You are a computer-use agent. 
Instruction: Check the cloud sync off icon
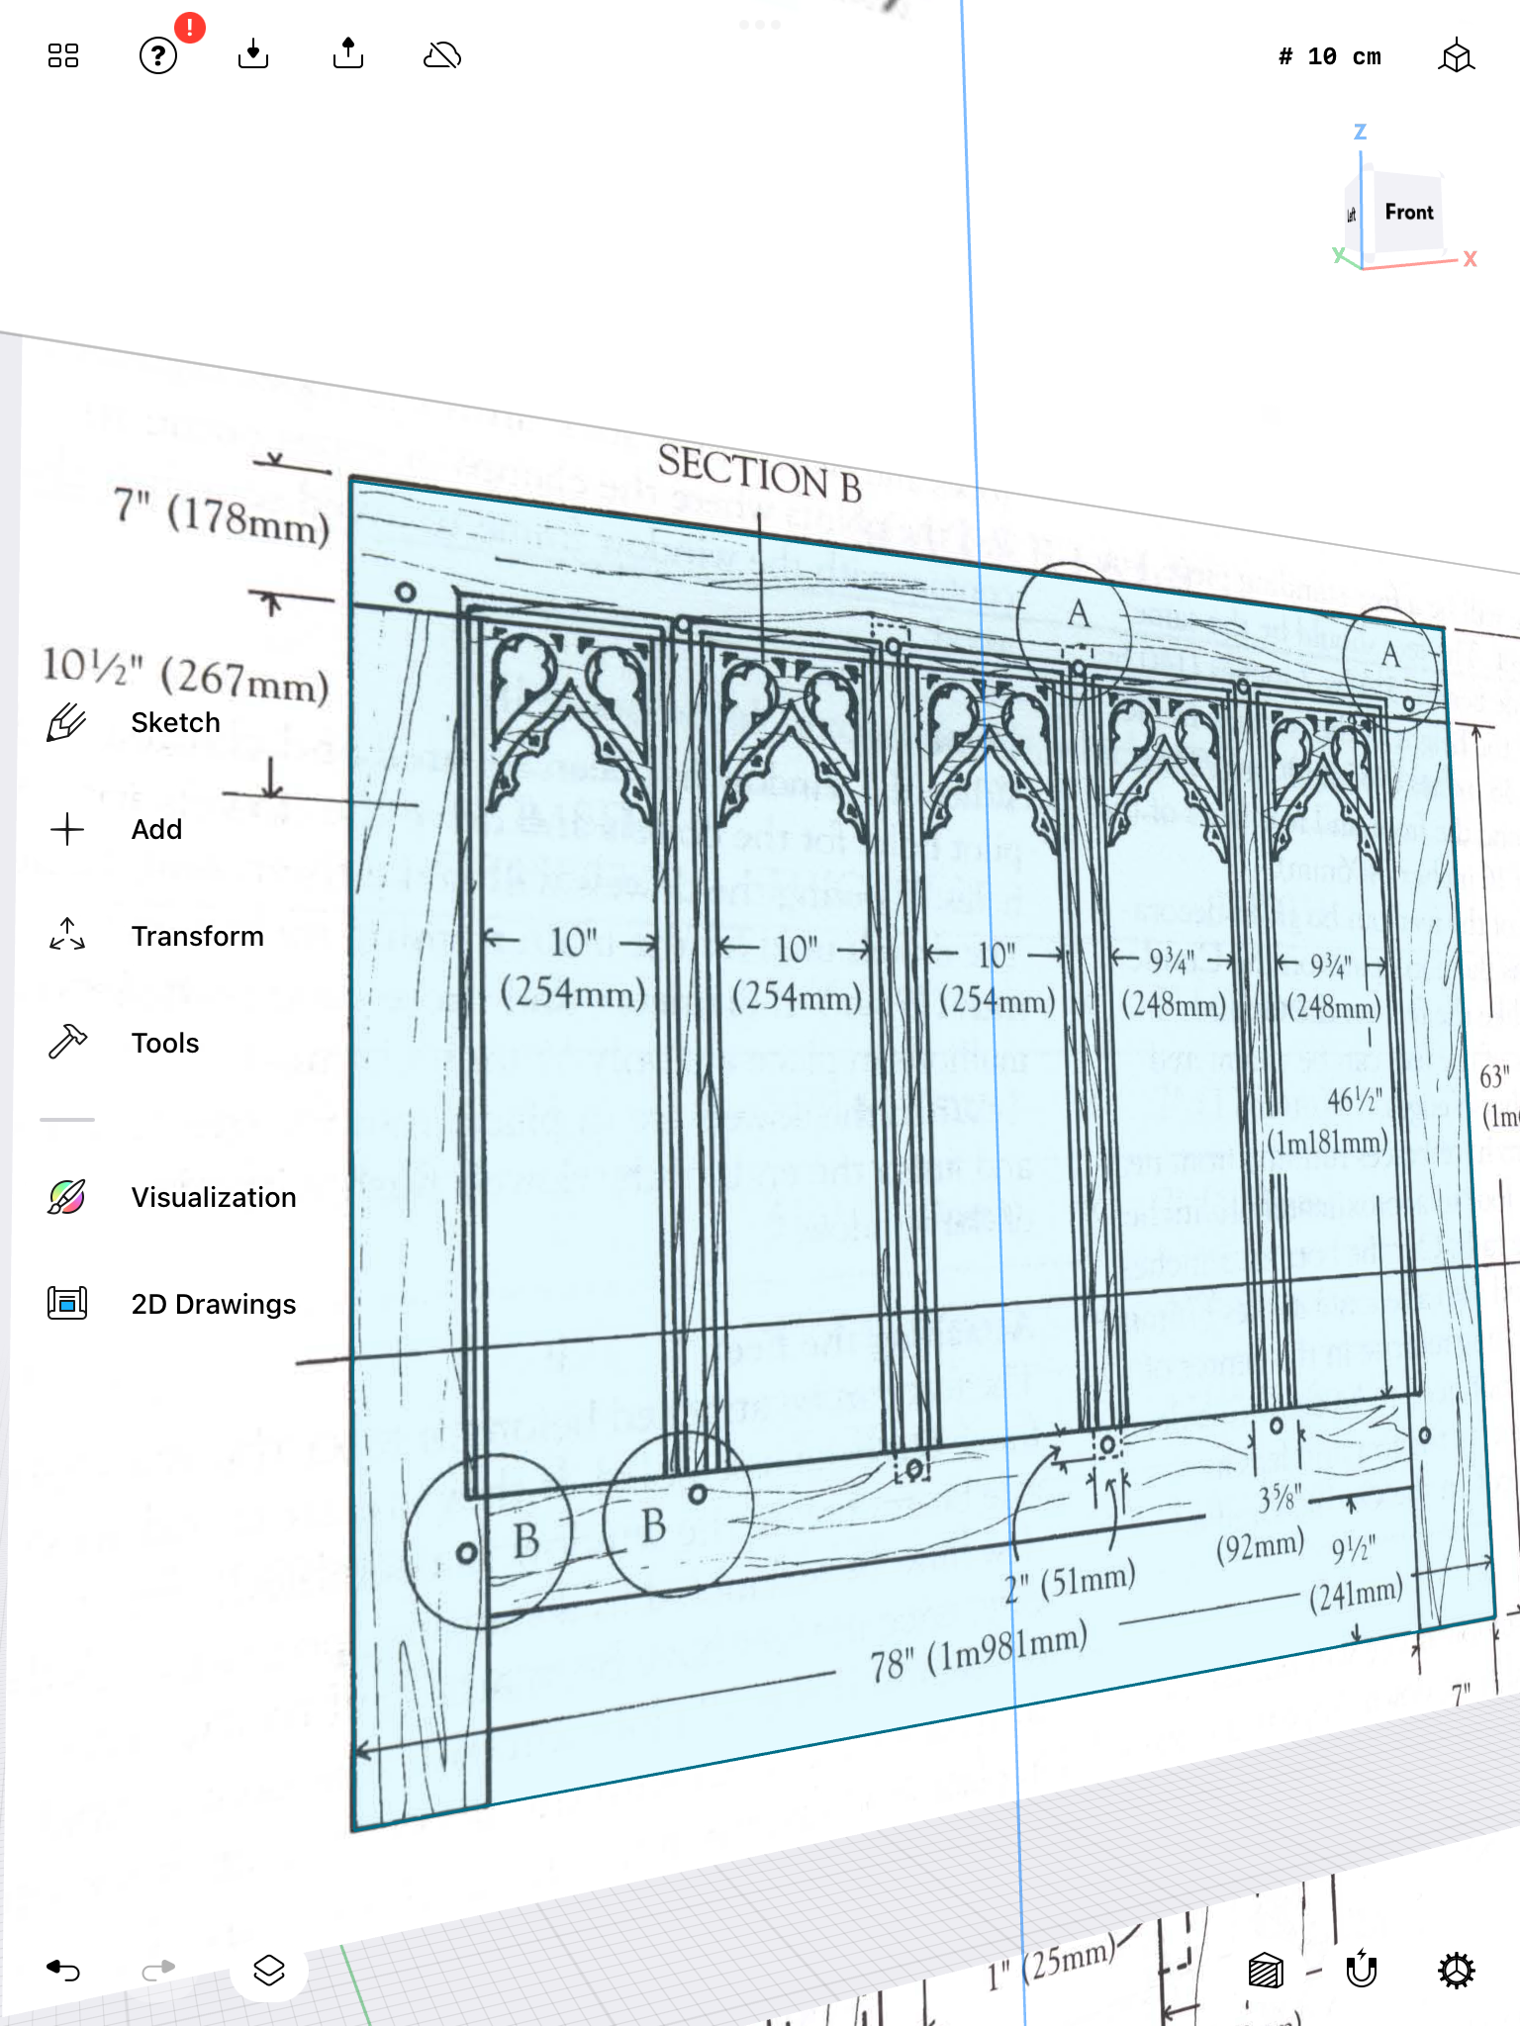(442, 55)
